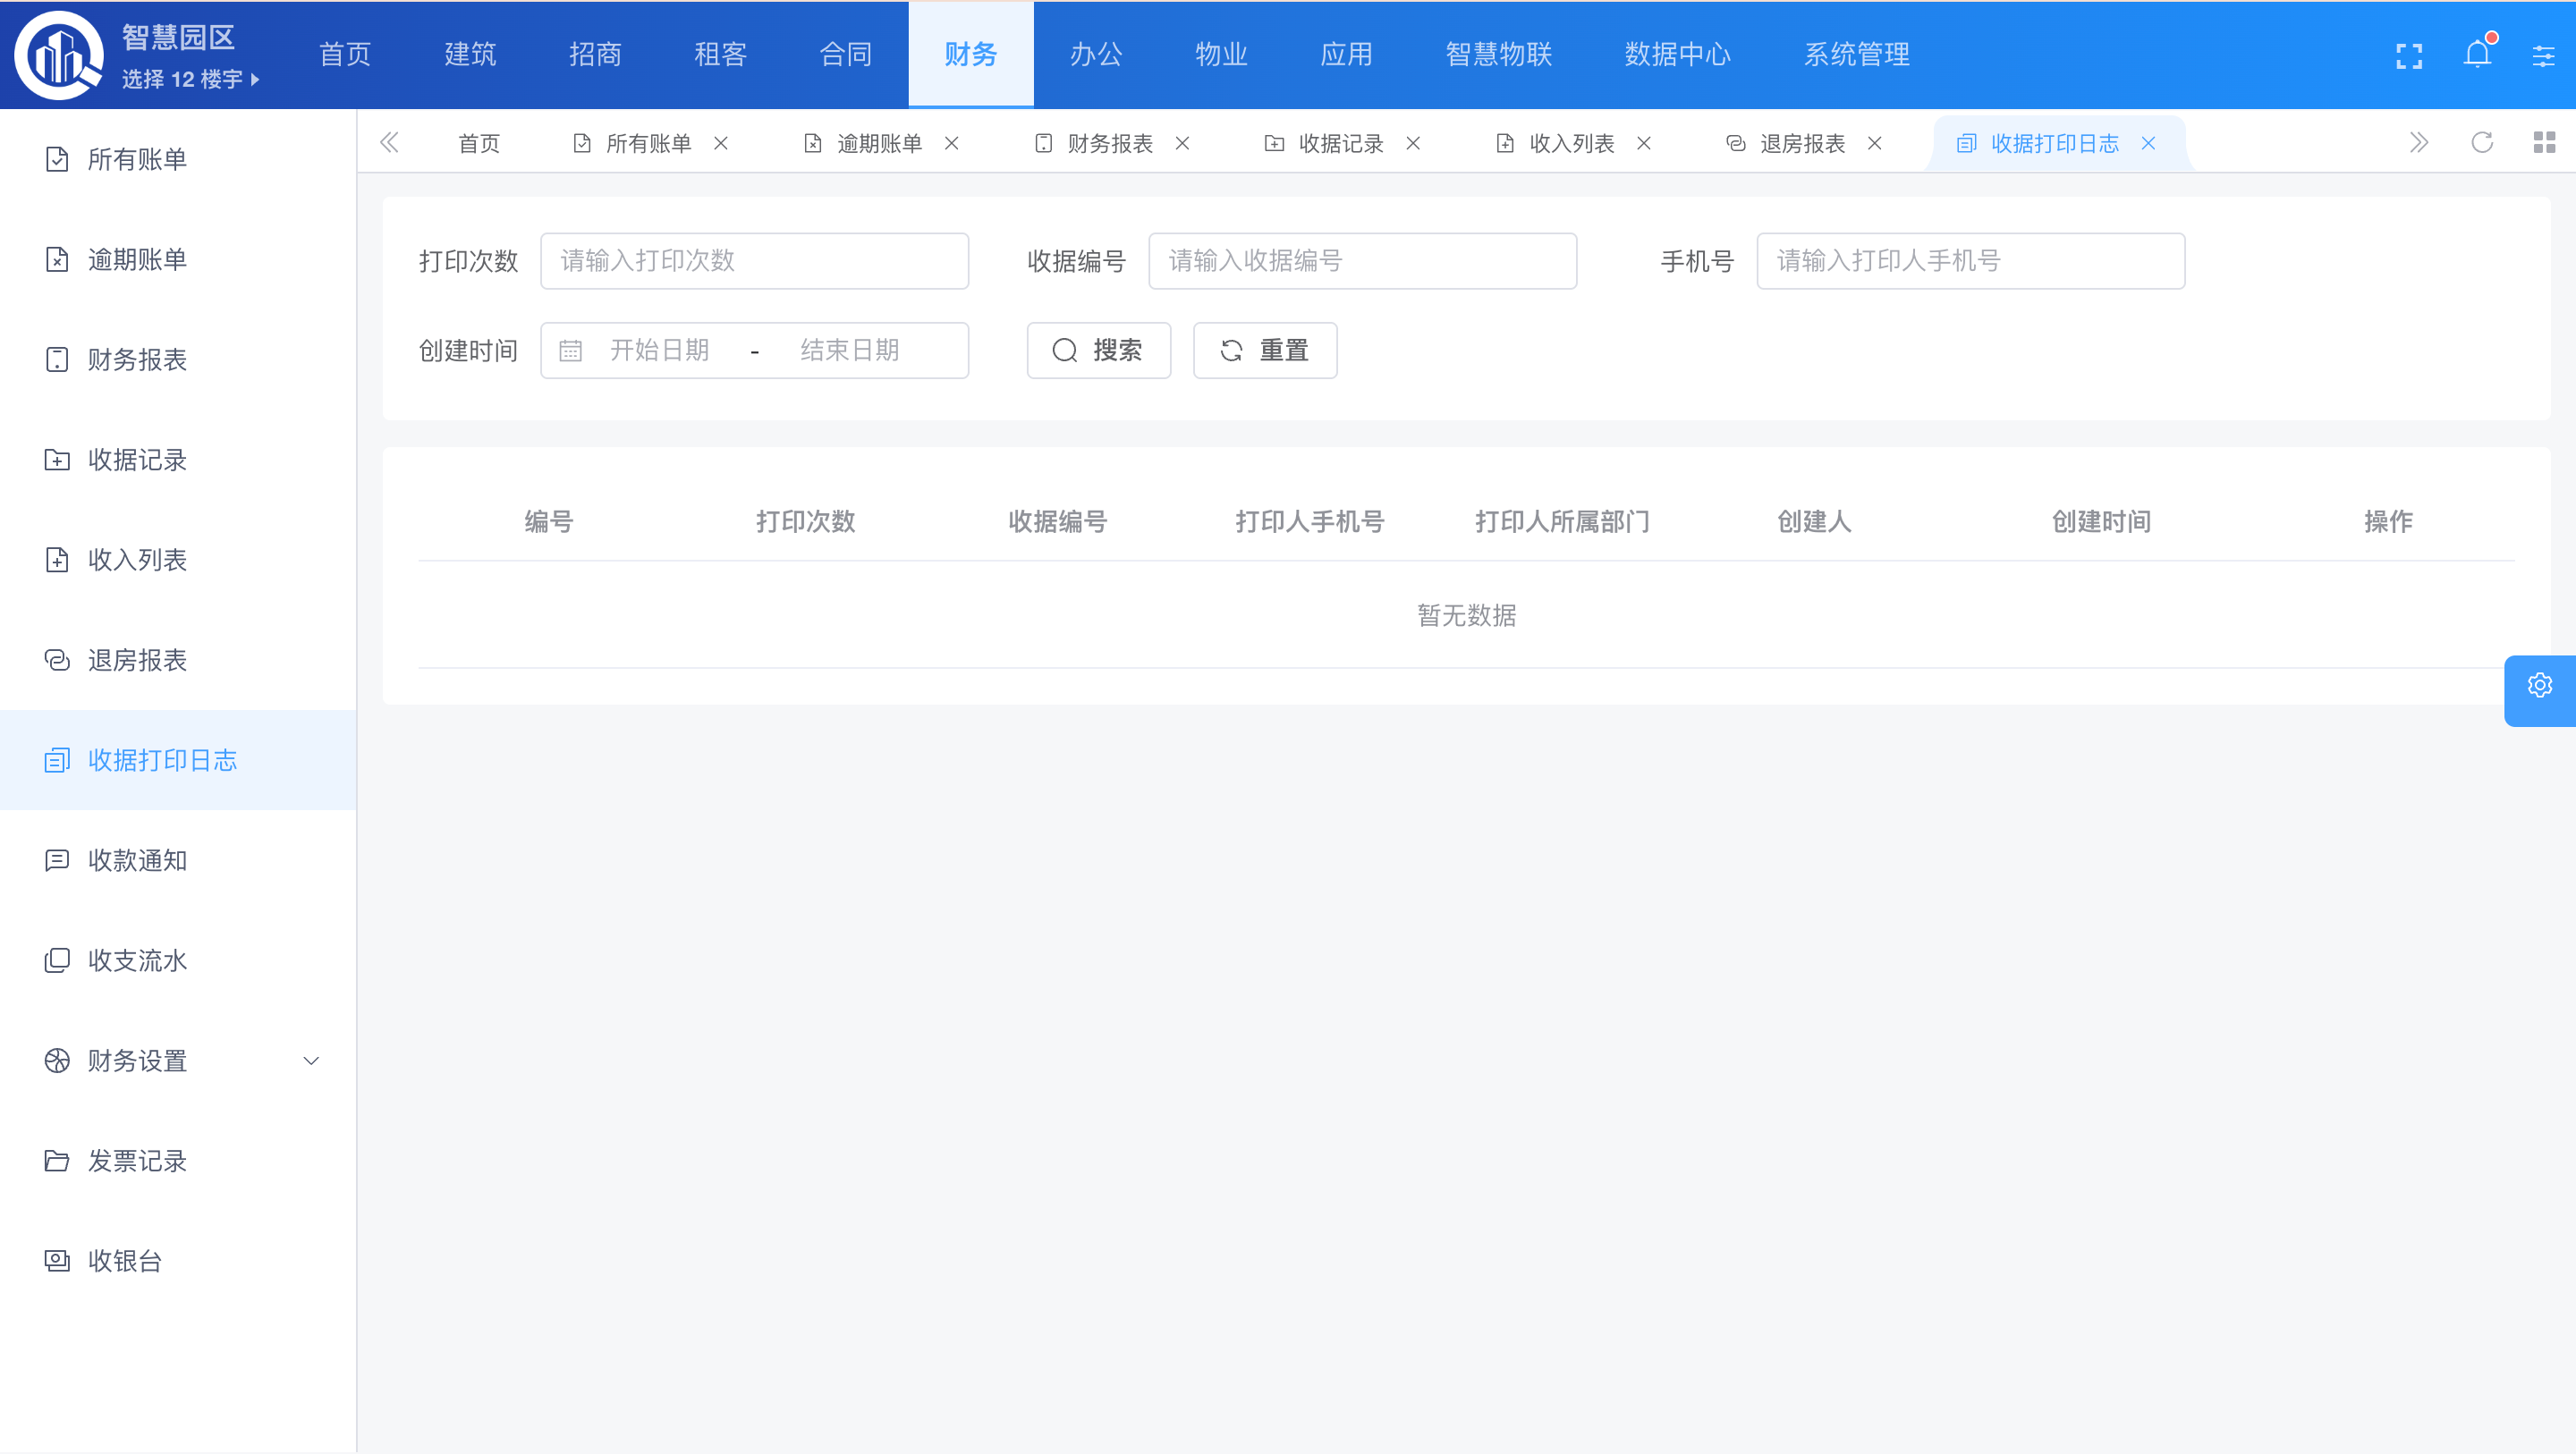Switch to the 物业 top menu
The height and width of the screenshot is (1454, 2576).
1221,55
